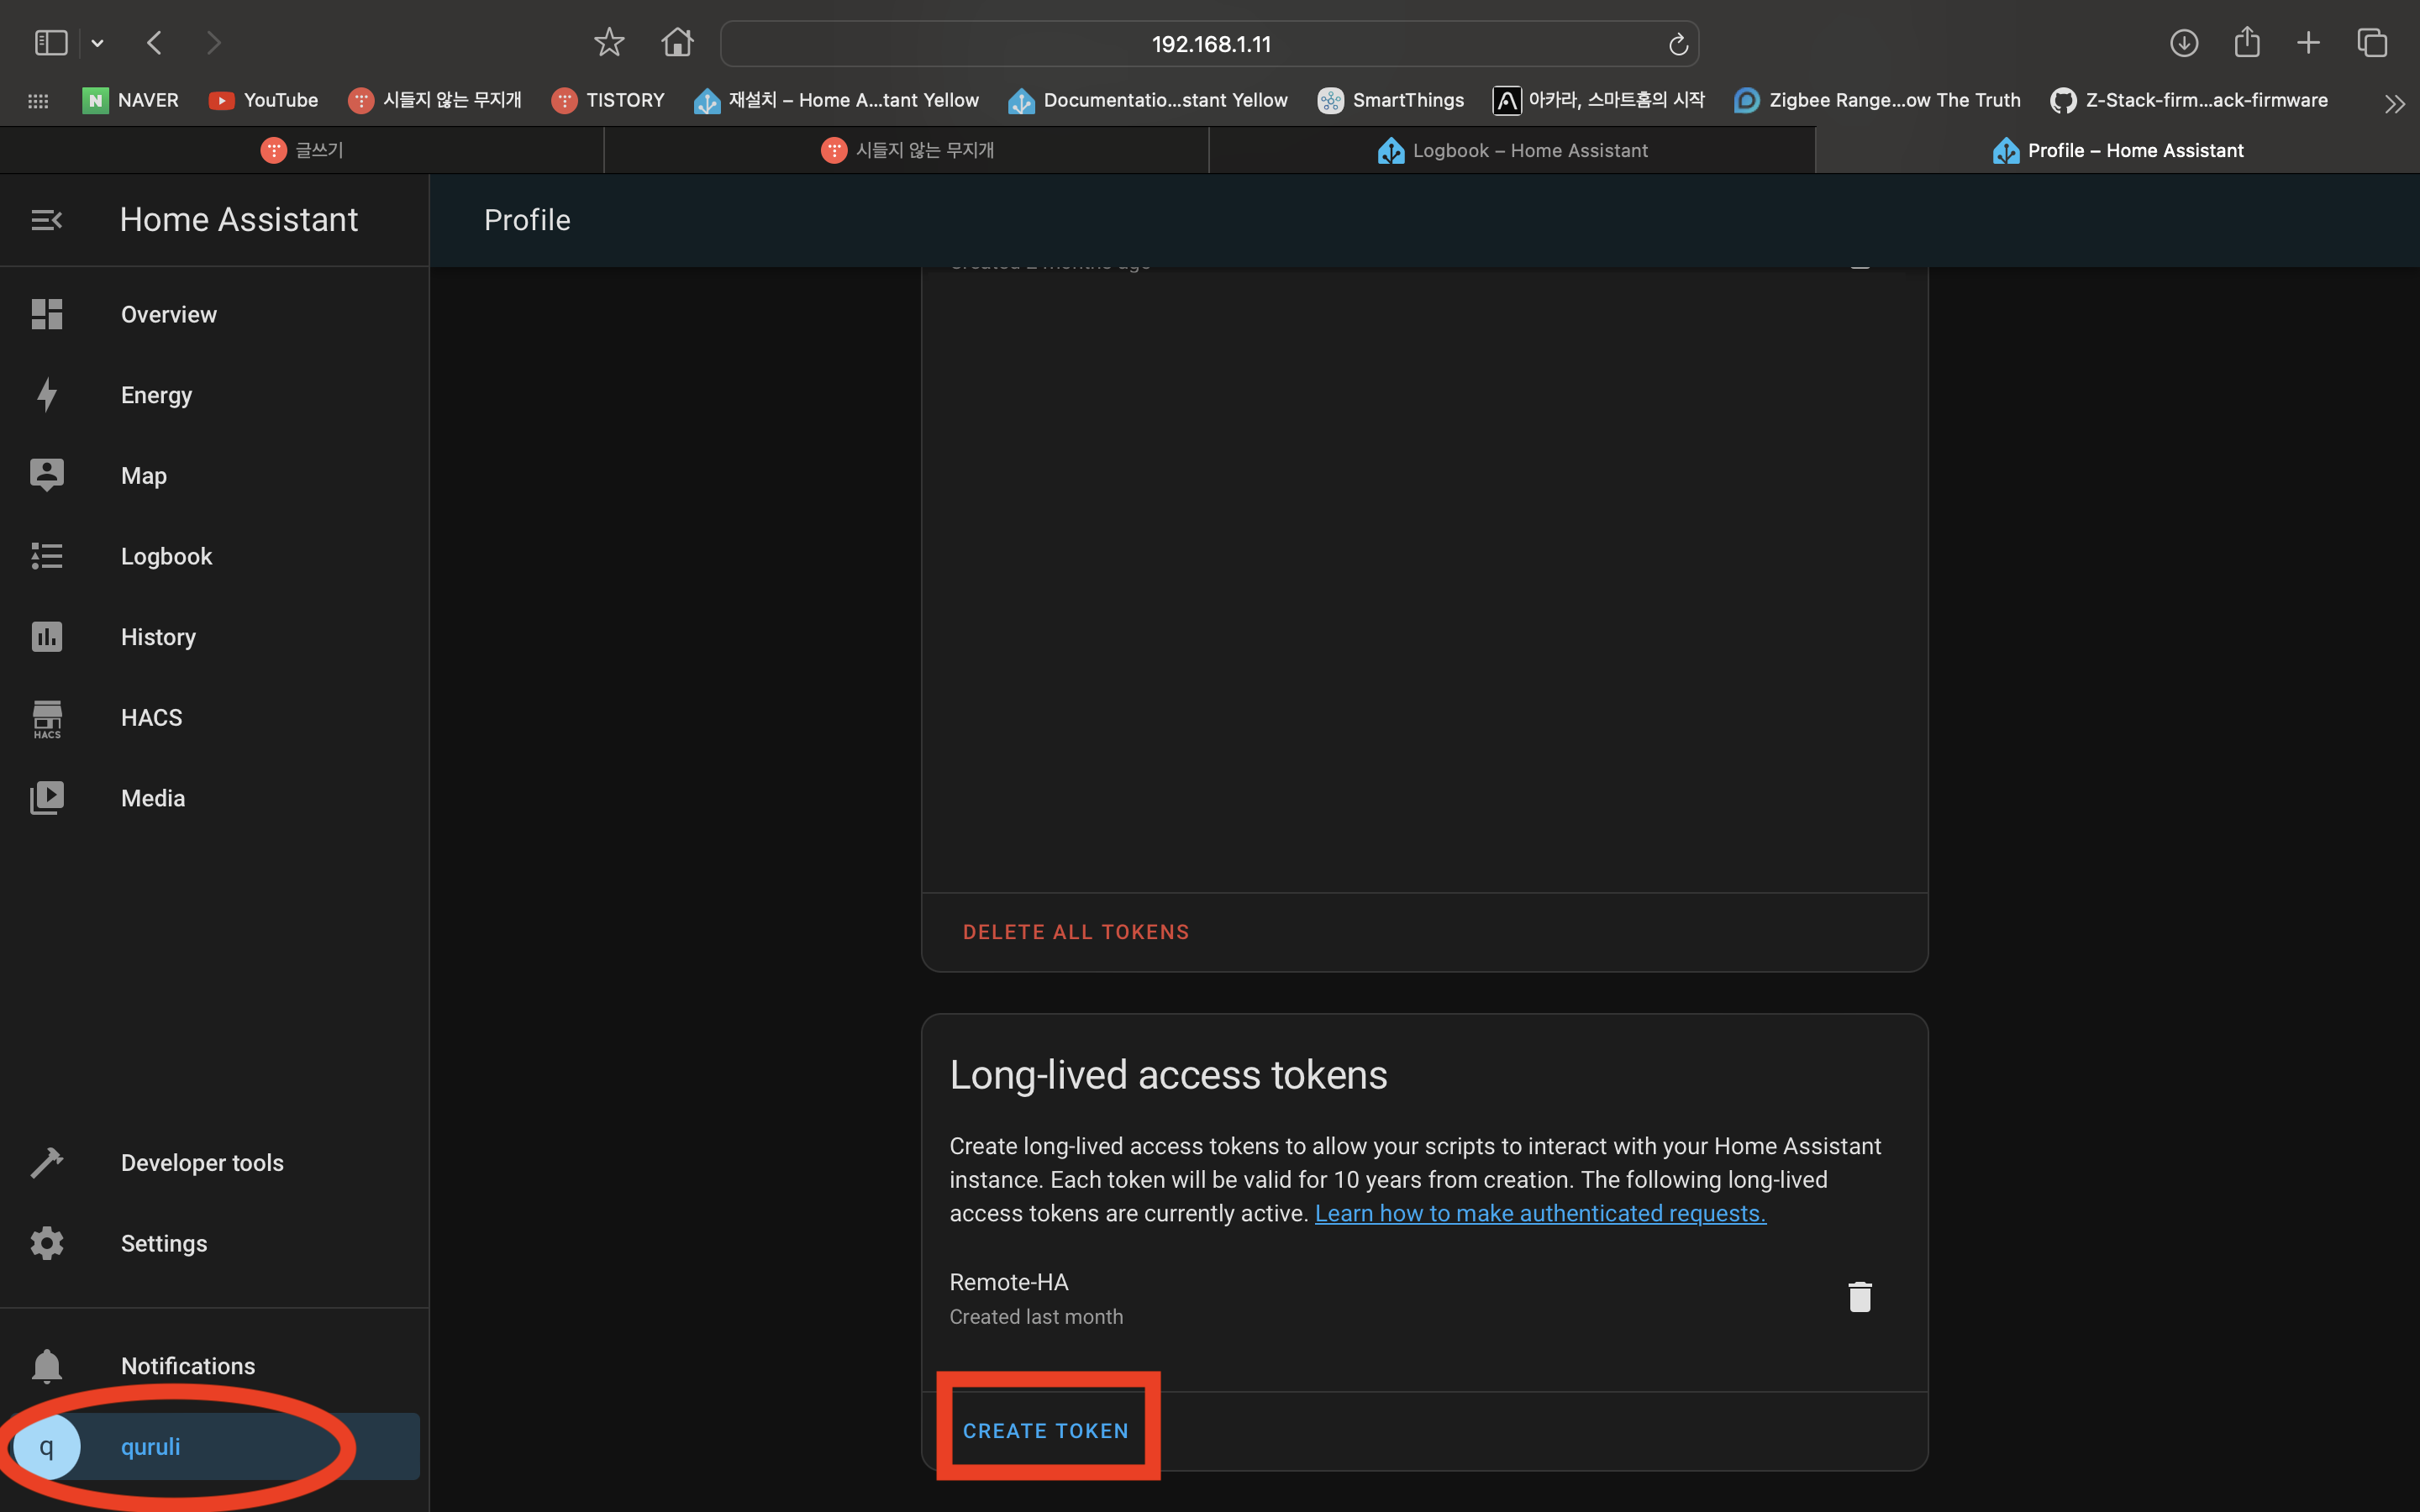Click the 'Created last month' text
Image resolution: width=2420 pixels, height=1512 pixels.
[1036, 1317]
